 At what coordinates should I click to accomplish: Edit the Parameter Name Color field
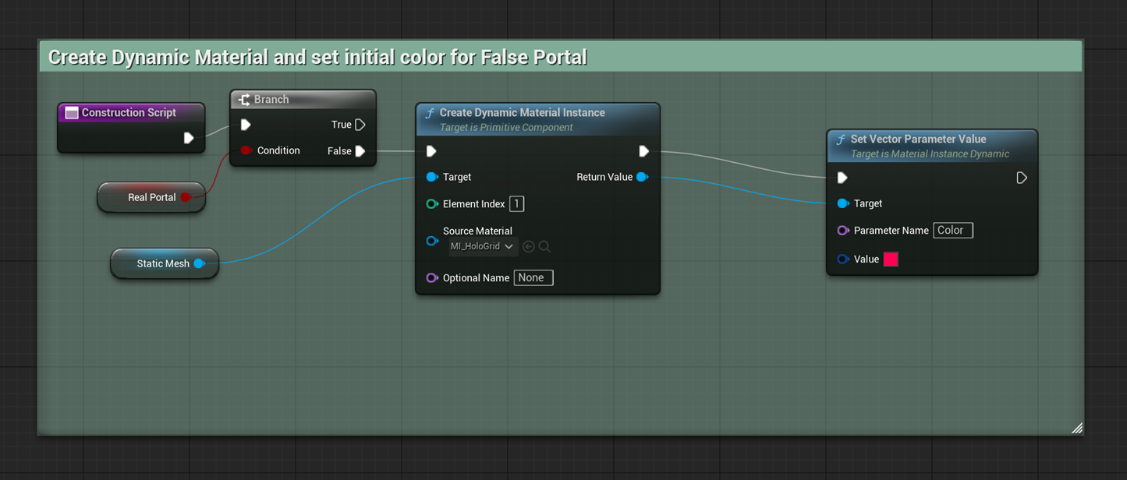(x=953, y=231)
